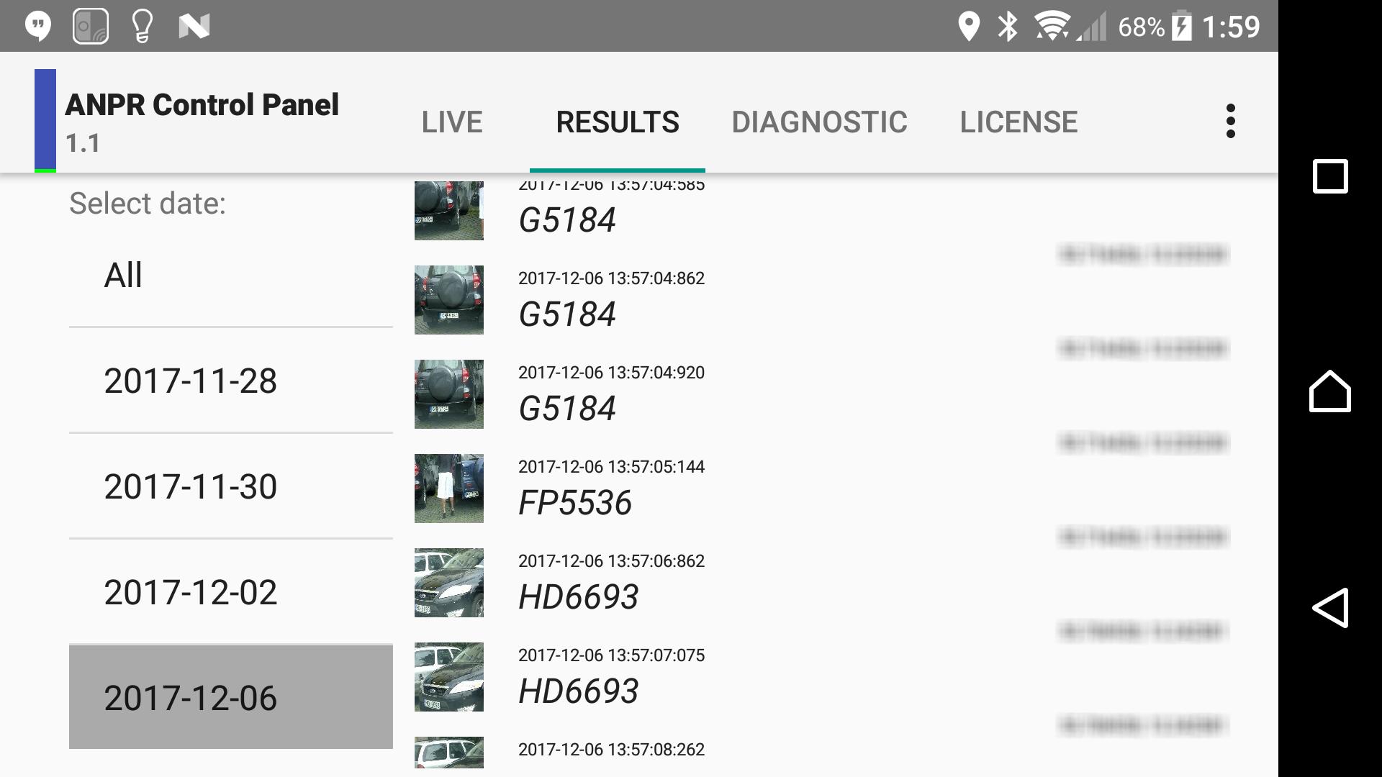This screenshot has width=1382, height=777.
Task: Open the DIAGNOSTIC tab
Action: point(819,121)
